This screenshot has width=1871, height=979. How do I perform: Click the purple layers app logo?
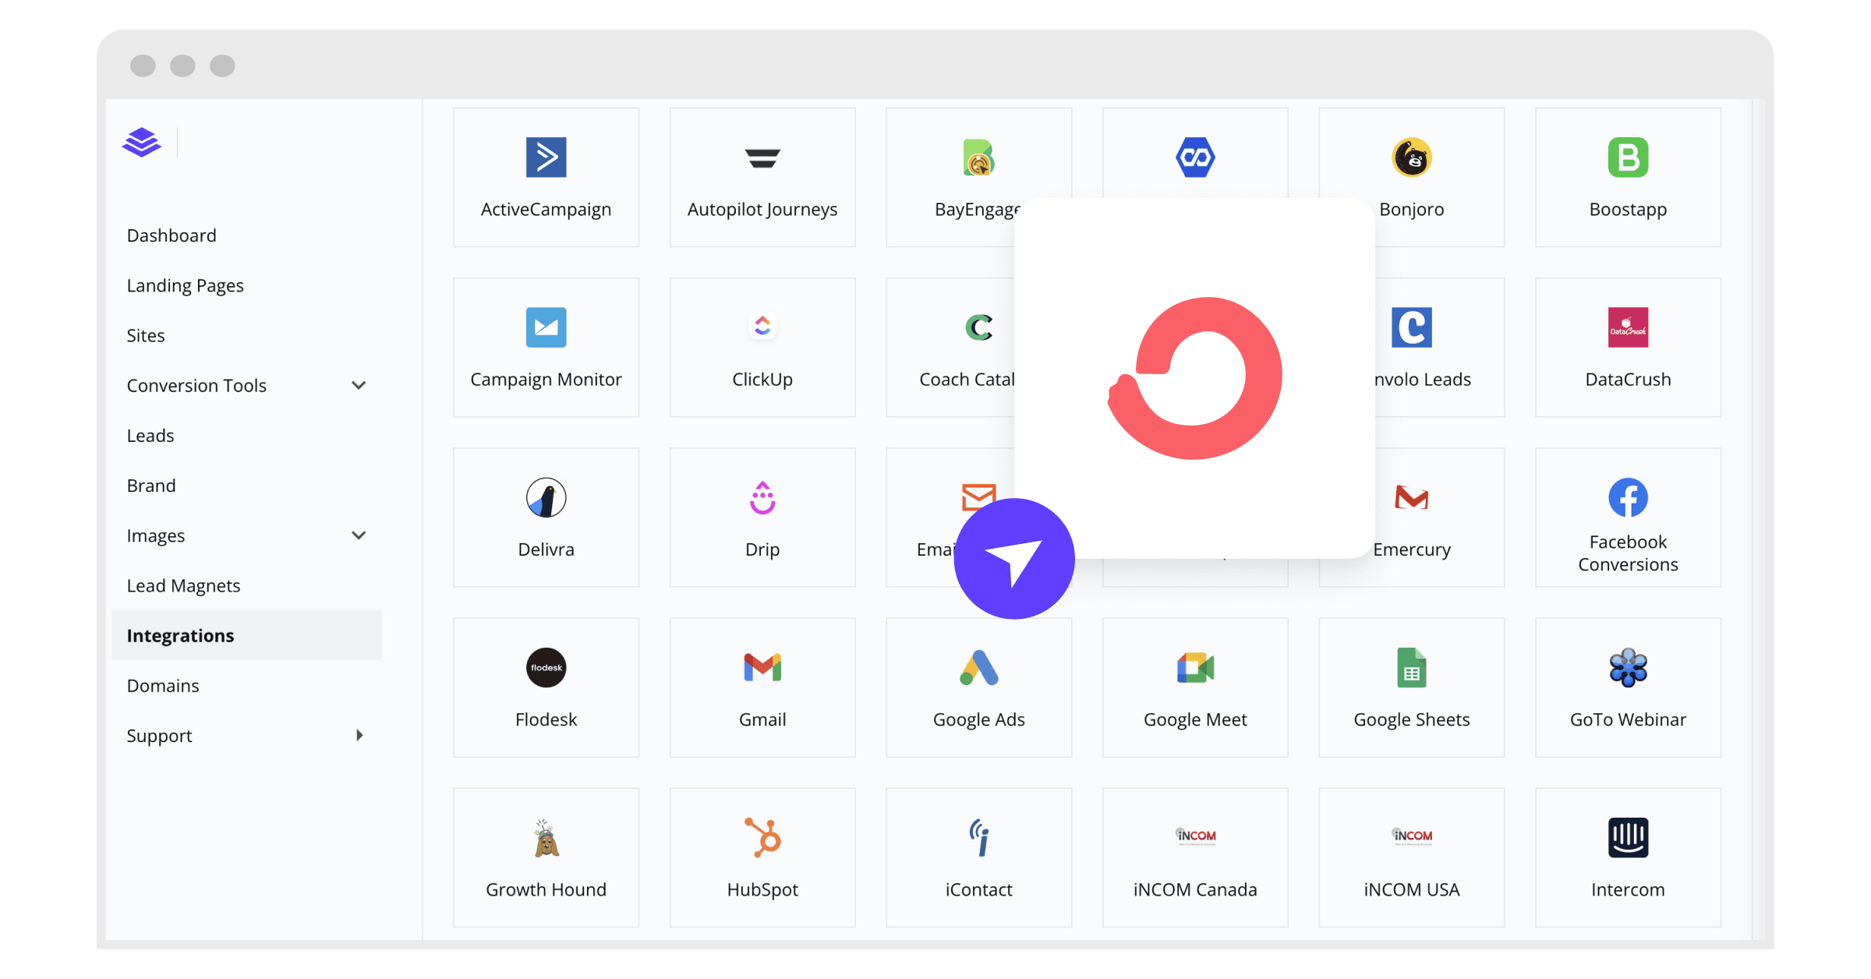[142, 142]
